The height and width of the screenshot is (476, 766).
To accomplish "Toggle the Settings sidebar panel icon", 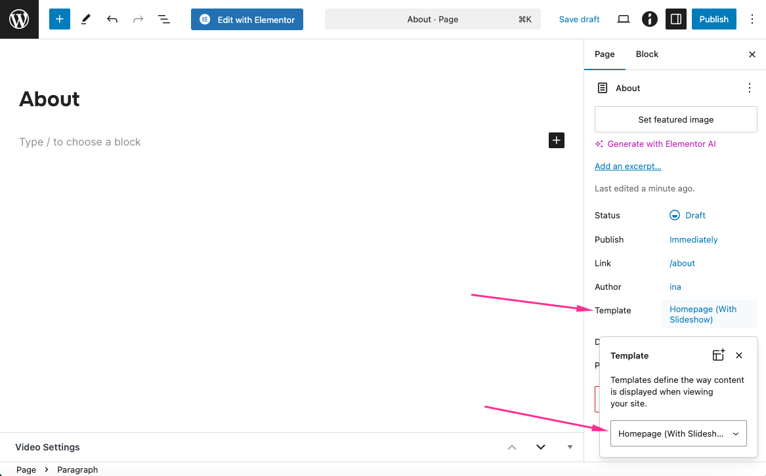I will tap(675, 20).
